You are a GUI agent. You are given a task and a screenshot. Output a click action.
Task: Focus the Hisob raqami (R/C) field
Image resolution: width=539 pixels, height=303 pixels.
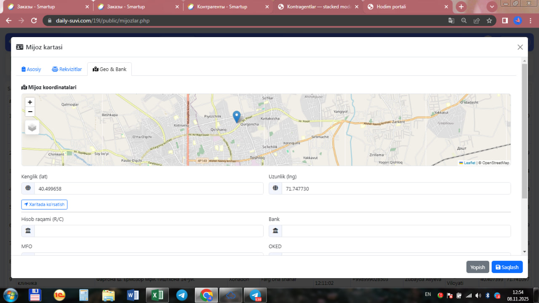(x=148, y=231)
